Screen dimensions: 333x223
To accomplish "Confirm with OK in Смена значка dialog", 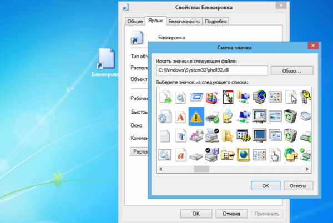I will pyautogui.click(x=265, y=186).
